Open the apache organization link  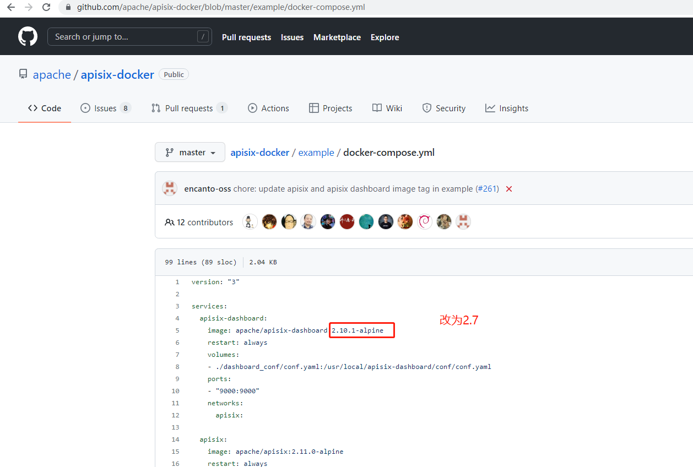click(x=52, y=75)
